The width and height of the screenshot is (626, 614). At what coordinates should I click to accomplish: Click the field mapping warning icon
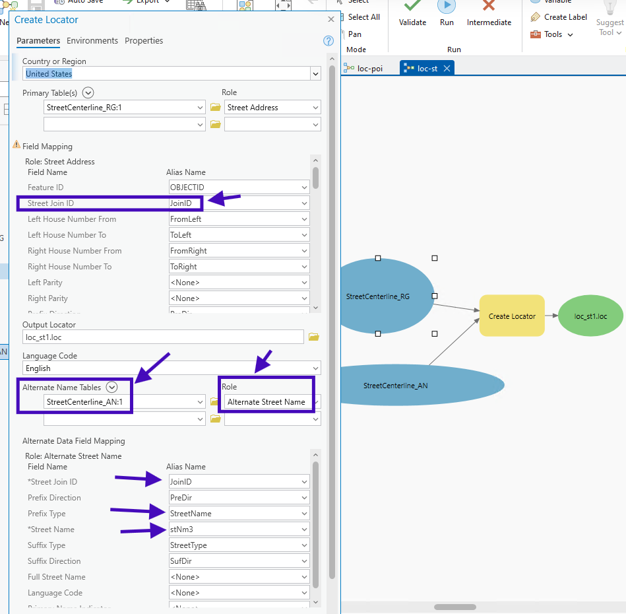pos(16,145)
